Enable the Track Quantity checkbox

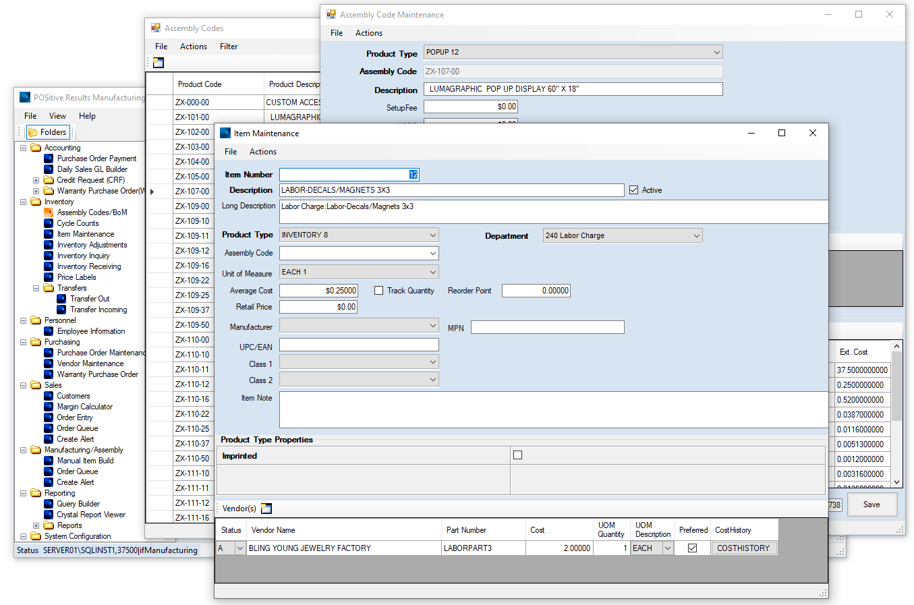tap(379, 291)
